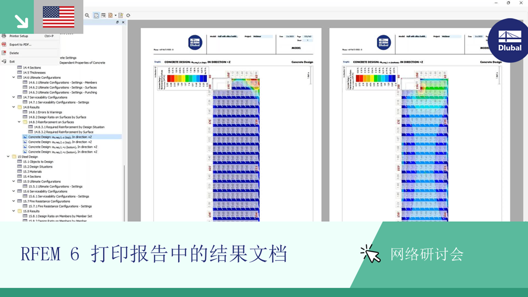Screen dimensions: 528x297
Task: Click the Exit door icon in the context menu
Action: (x=4, y=61)
